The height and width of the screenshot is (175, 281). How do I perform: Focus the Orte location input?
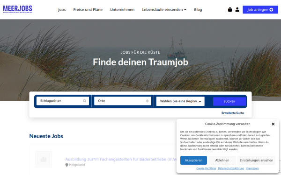(123, 101)
